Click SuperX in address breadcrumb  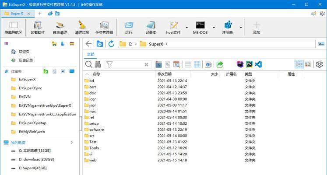[x=156, y=44]
